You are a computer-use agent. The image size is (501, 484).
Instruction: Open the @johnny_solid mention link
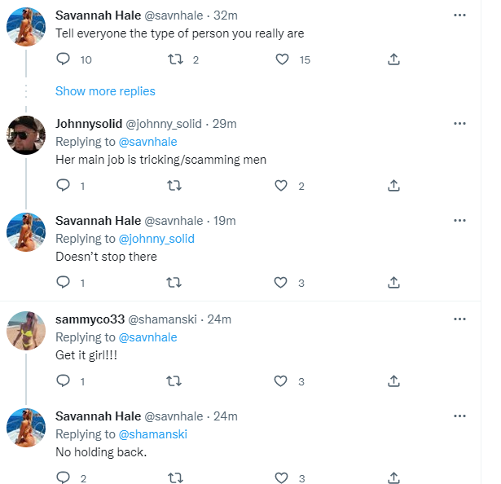coord(157,239)
